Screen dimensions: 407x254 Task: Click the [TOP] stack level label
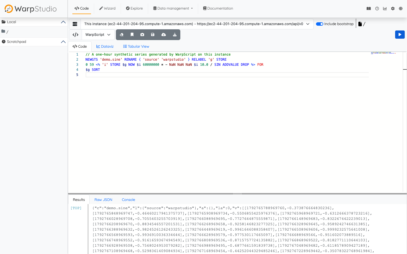76,208
